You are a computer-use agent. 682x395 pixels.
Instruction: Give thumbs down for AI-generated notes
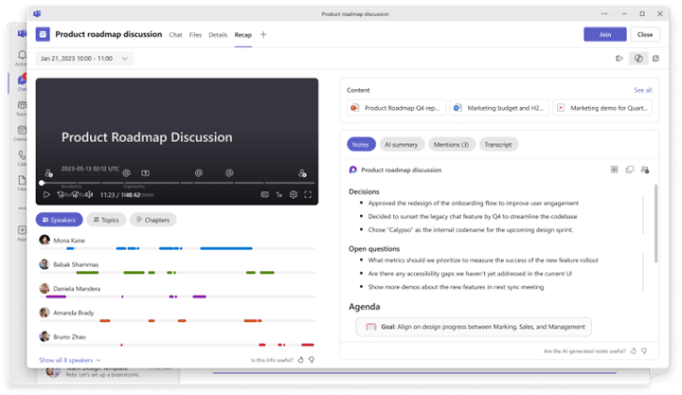pos(644,350)
